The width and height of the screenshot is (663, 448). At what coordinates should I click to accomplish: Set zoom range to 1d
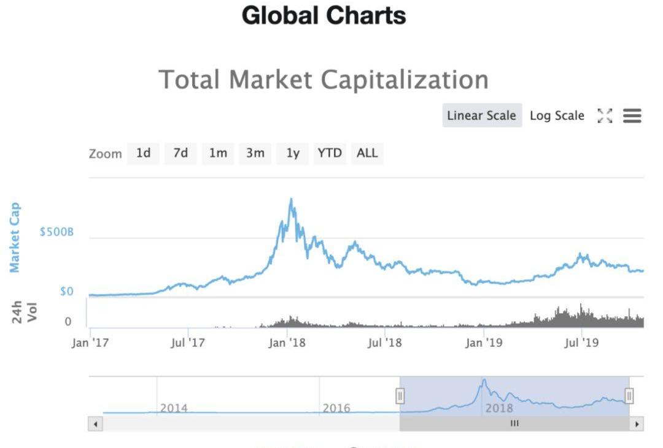point(143,153)
